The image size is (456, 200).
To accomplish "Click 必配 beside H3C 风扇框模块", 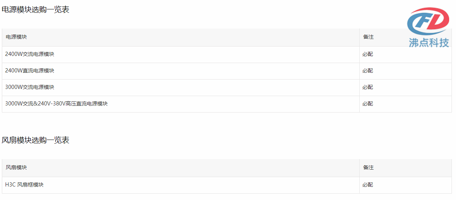I will [367, 185].
